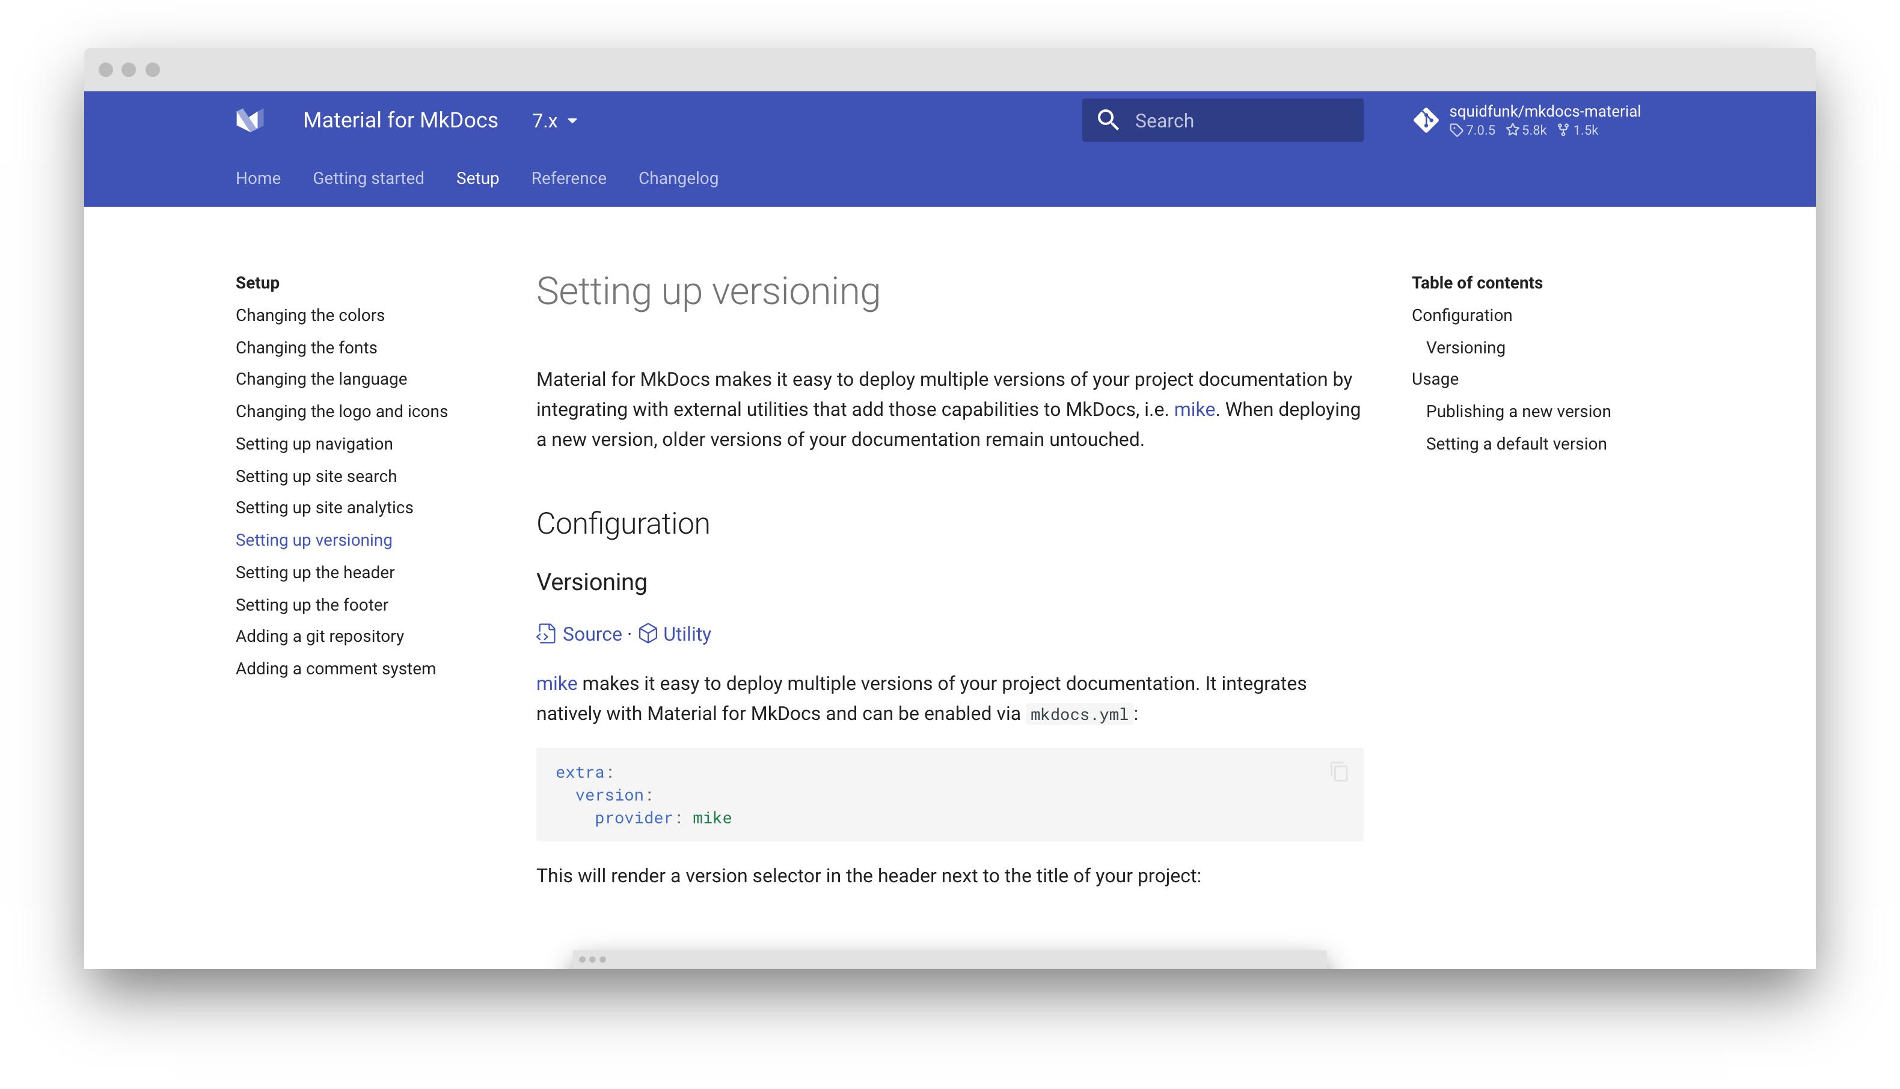Select the Setup tab in navigation
1900x1089 pixels.
click(476, 178)
